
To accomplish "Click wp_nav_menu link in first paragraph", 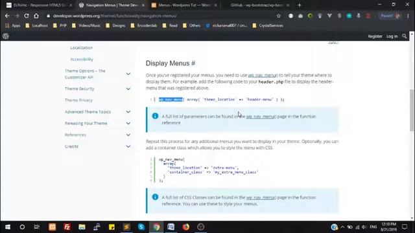I will (x=263, y=75).
